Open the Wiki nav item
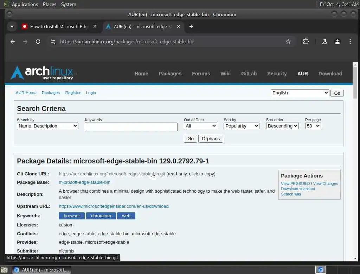This screenshot has height=274, width=360. (225, 74)
